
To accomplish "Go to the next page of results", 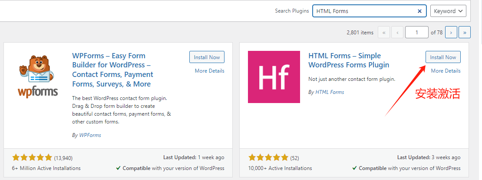I will click(x=452, y=32).
